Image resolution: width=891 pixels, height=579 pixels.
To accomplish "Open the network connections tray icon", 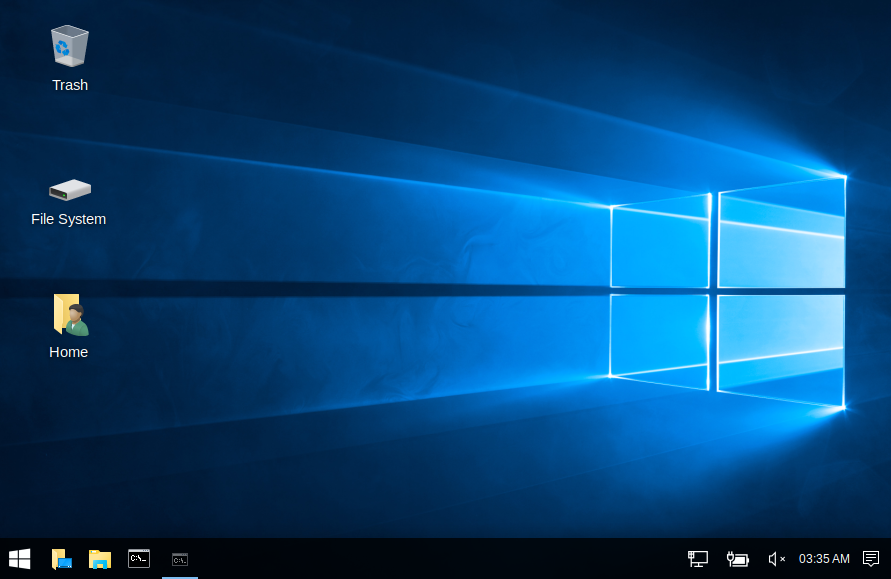I will [698, 559].
